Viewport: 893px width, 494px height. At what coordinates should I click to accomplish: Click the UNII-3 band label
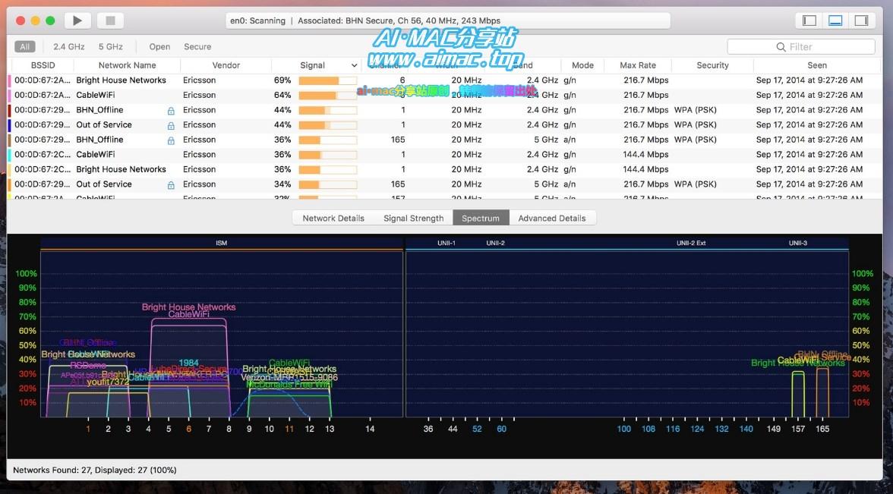[798, 243]
